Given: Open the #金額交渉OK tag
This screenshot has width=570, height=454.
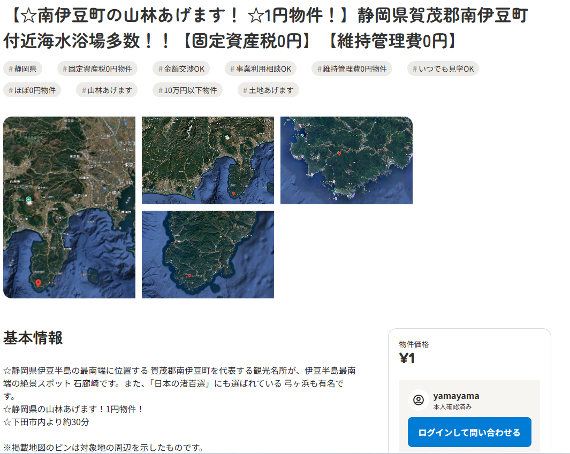Looking at the screenshot, I should (x=181, y=68).
